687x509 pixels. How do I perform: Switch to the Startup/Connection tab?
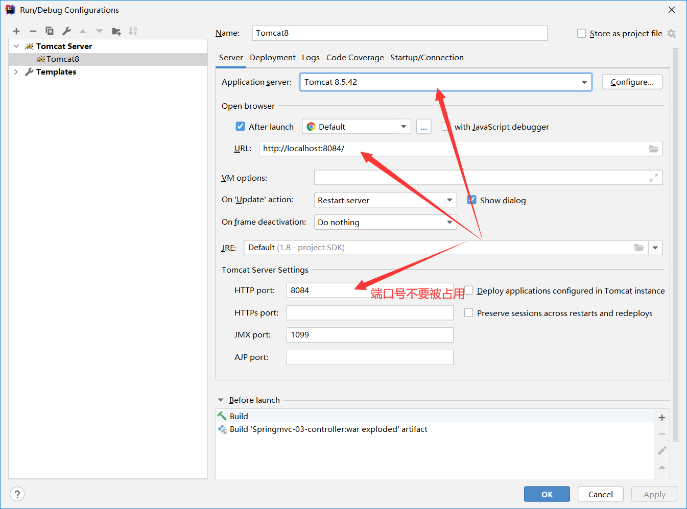[x=427, y=58]
